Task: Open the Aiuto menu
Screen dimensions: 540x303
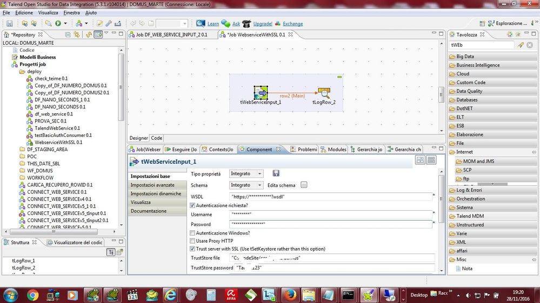Action: pos(91,13)
